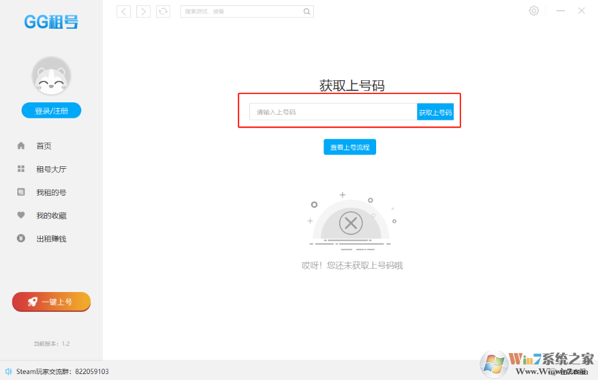Click the 我租的号 card icon

(x=22, y=192)
